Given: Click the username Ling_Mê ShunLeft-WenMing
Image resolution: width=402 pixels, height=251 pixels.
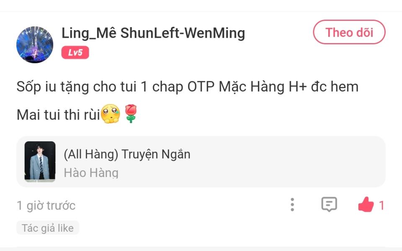Looking at the screenshot, I should click(x=153, y=33).
